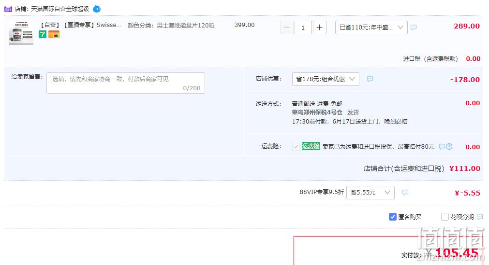Click the 菜鸟郑州保税4号仓 warehouse text
Screen dimensions: 489x265
tap(317, 112)
